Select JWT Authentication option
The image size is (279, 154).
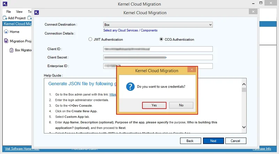(x=106, y=39)
